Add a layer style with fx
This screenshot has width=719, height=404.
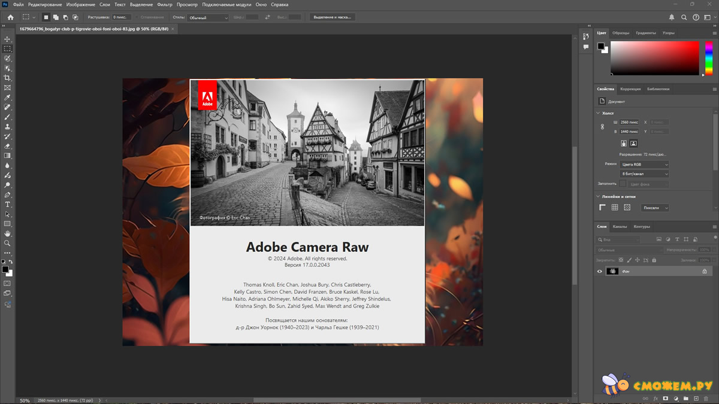tap(655, 398)
